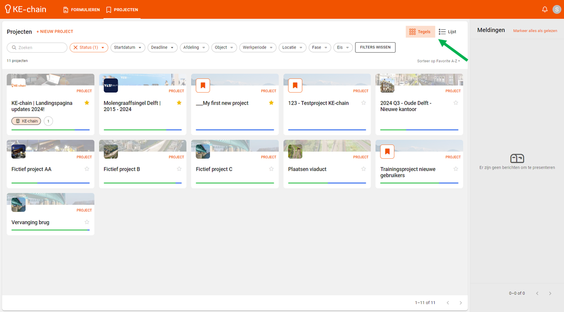Click bookmark icon on Trainingsproject nieuwe gebruikers
Screen dimensions: 564x312
387,152
